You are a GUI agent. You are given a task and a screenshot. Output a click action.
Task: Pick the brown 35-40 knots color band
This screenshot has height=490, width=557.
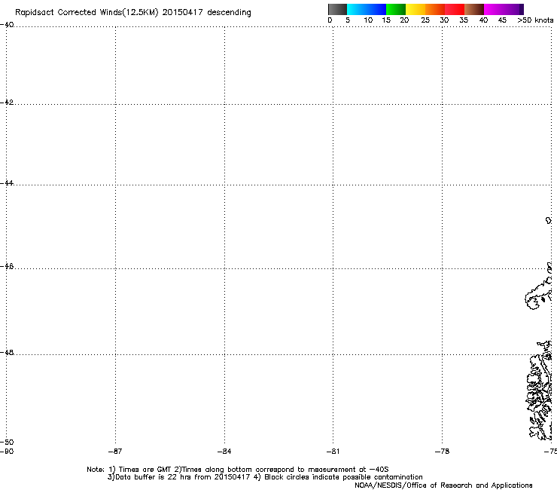pos(474,9)
